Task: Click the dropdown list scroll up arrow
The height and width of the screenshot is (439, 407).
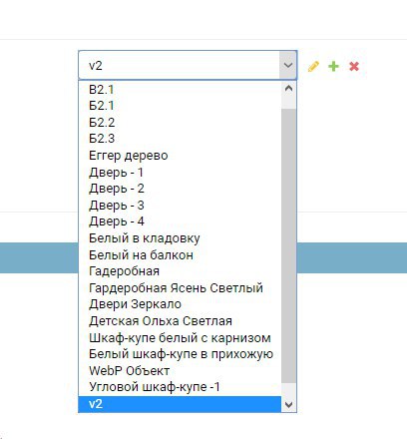Action: coord(288,89)
